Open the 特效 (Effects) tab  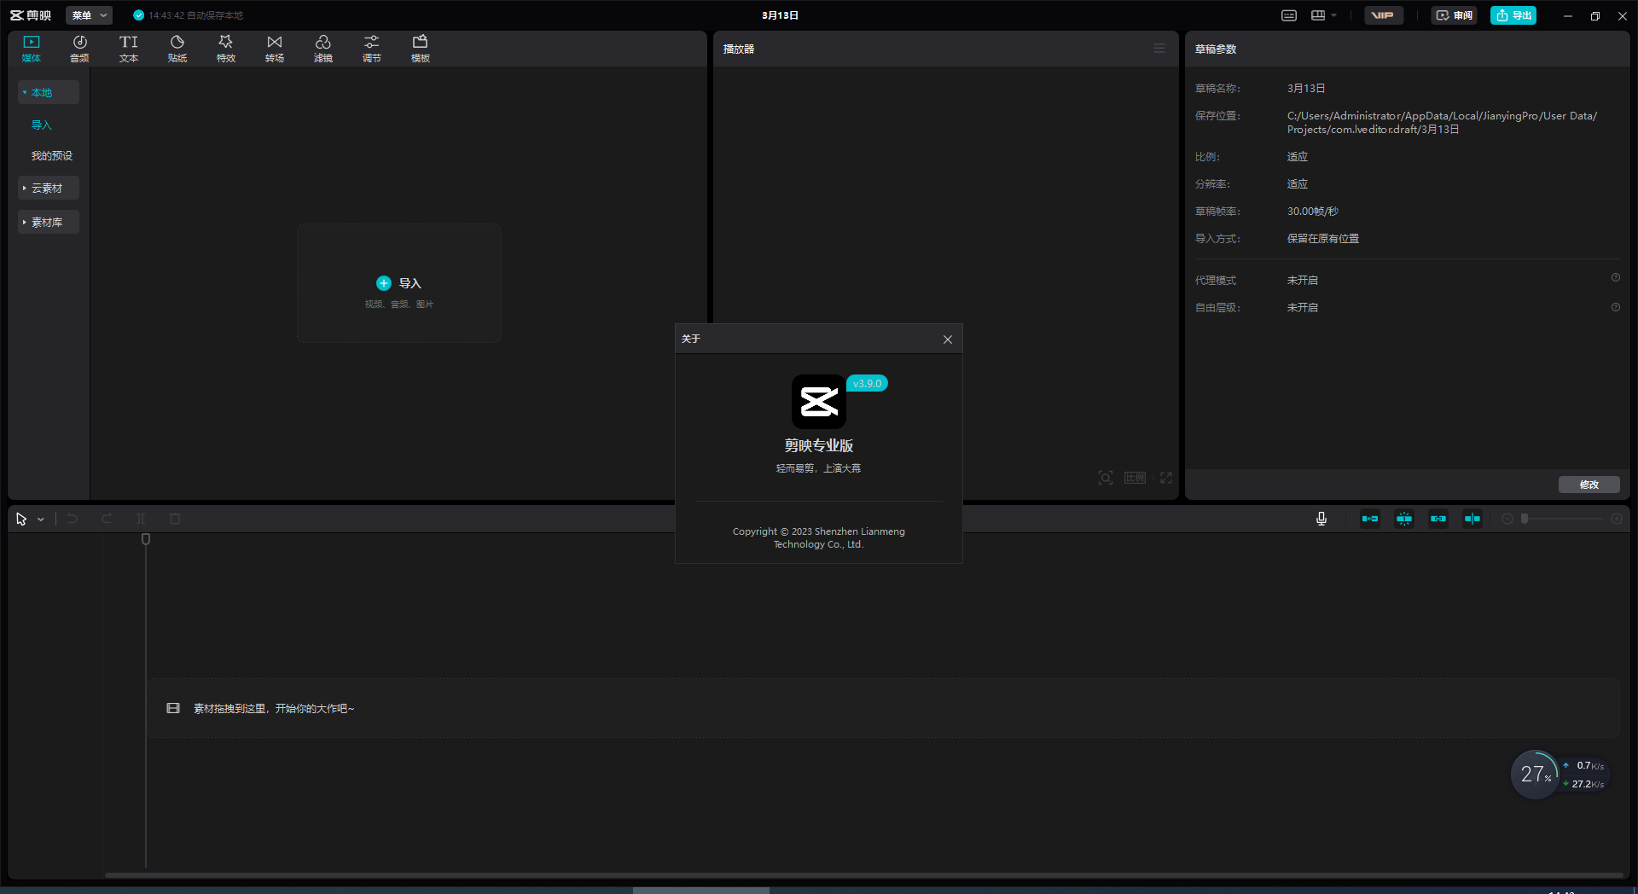tap(226, 49)
